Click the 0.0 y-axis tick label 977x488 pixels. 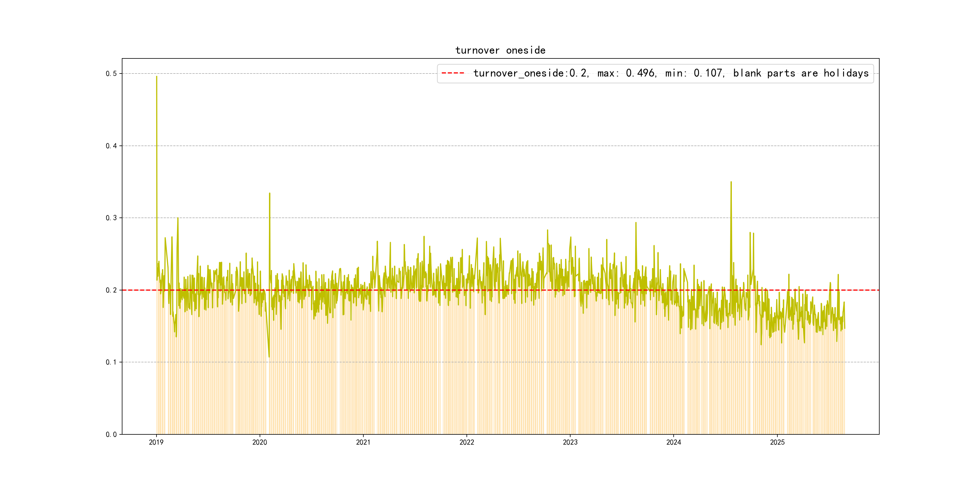point(111,435)
